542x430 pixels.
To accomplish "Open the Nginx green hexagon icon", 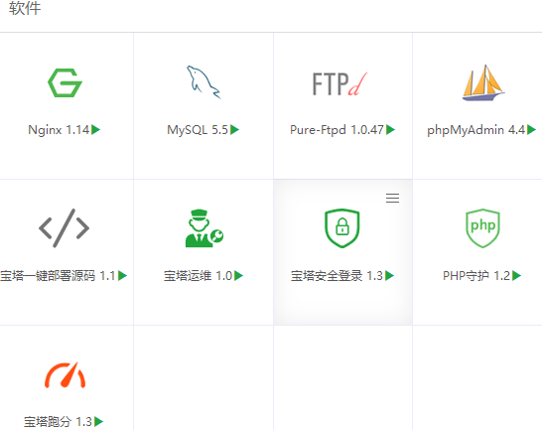I will pos(65,82).
